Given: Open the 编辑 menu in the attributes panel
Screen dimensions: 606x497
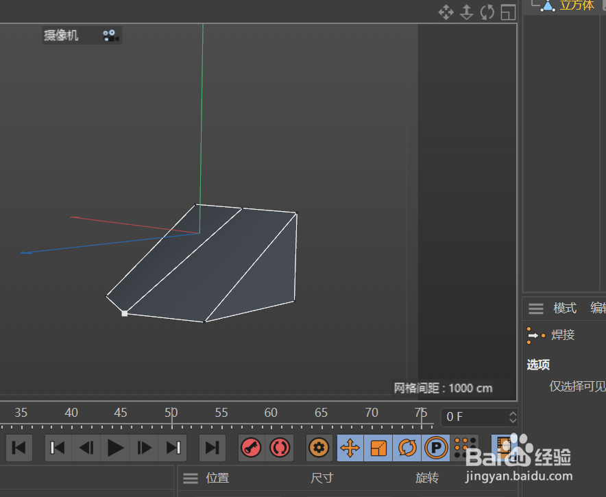Looking at the screenshot, I should pyautogui.click(x=598, y=308).
